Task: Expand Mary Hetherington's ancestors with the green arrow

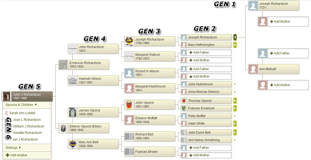Action: pos(235,45)
